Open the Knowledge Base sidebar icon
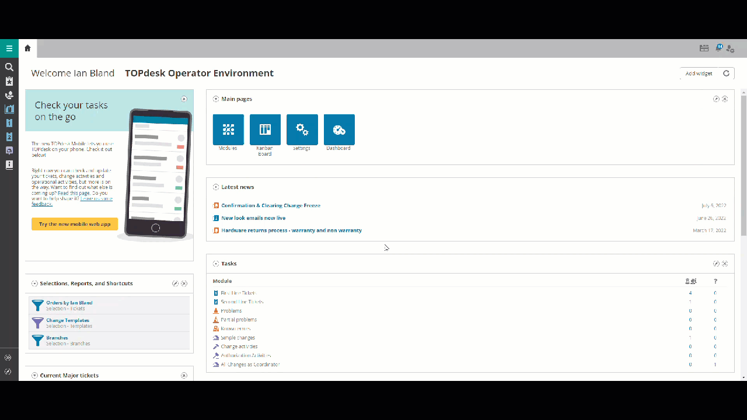 click(9, 165)
